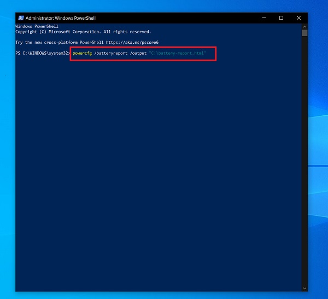Minimize the PowerShell window
Viewport: 328px width, 299px height.
coord(264,17)
